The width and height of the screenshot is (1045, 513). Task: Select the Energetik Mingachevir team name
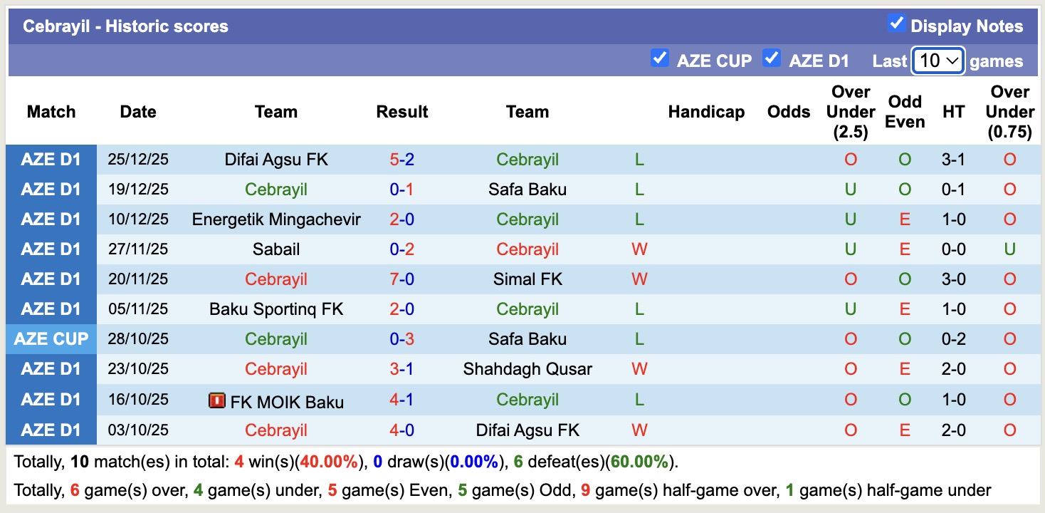tap(276, 219)
